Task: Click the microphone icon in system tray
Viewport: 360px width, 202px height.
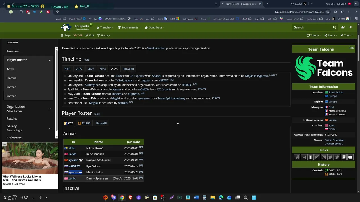Action: [40, 198]
